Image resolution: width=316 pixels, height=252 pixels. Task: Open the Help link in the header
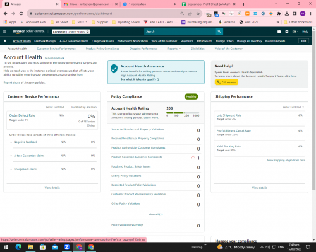(305, 31)
